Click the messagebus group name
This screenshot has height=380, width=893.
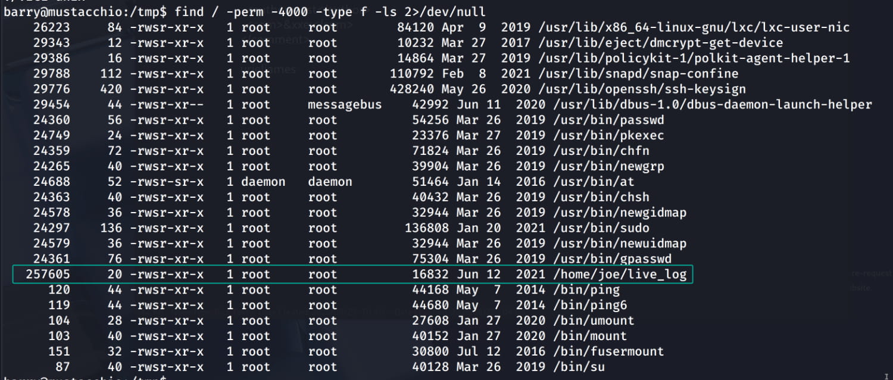[344, 104]
